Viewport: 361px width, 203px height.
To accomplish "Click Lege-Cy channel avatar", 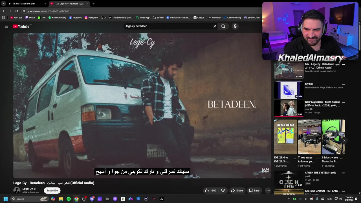I will 17,190.
